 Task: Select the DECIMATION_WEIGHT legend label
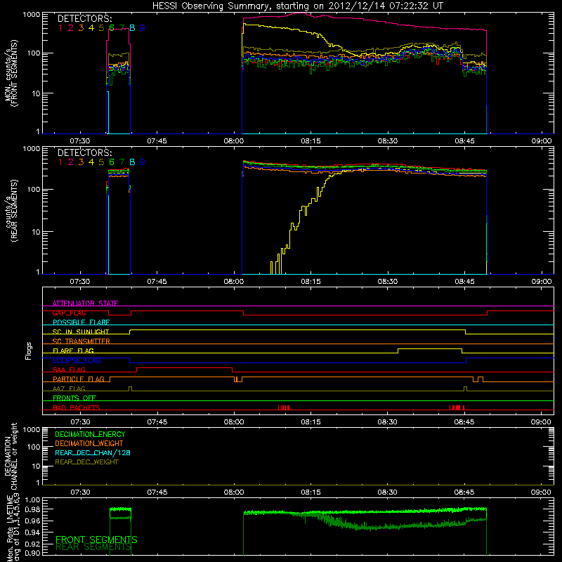point(89,443)
